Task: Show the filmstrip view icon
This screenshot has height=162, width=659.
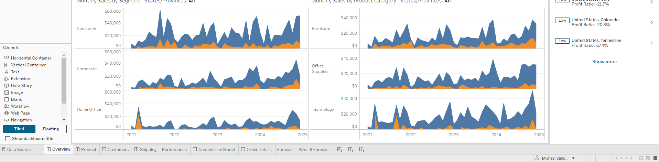Action: [x=648, y=158]
